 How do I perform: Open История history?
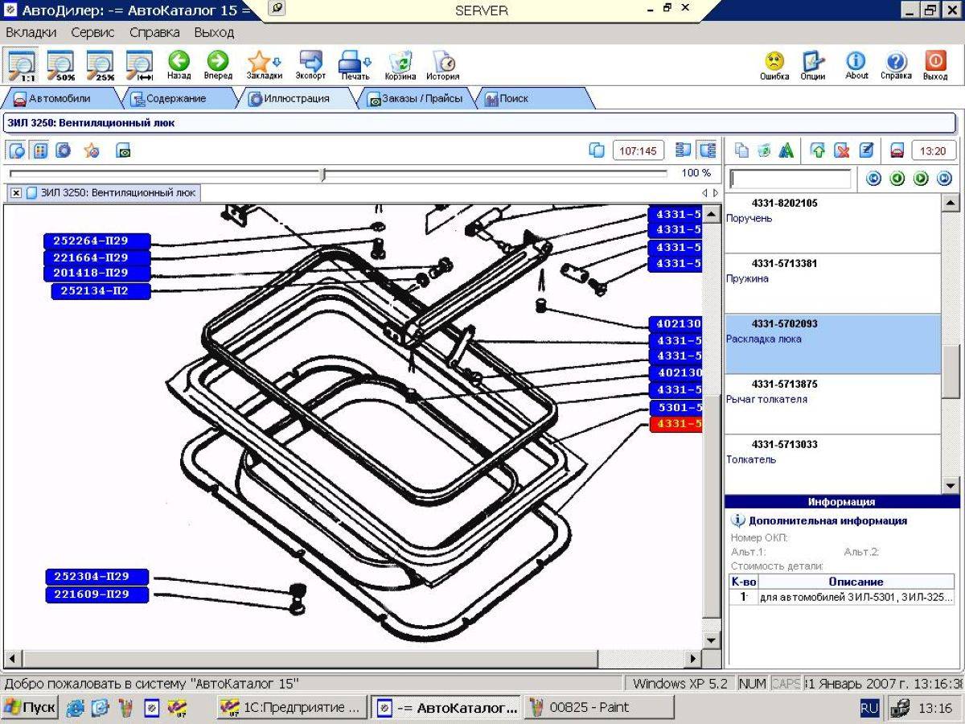[443, 65]
